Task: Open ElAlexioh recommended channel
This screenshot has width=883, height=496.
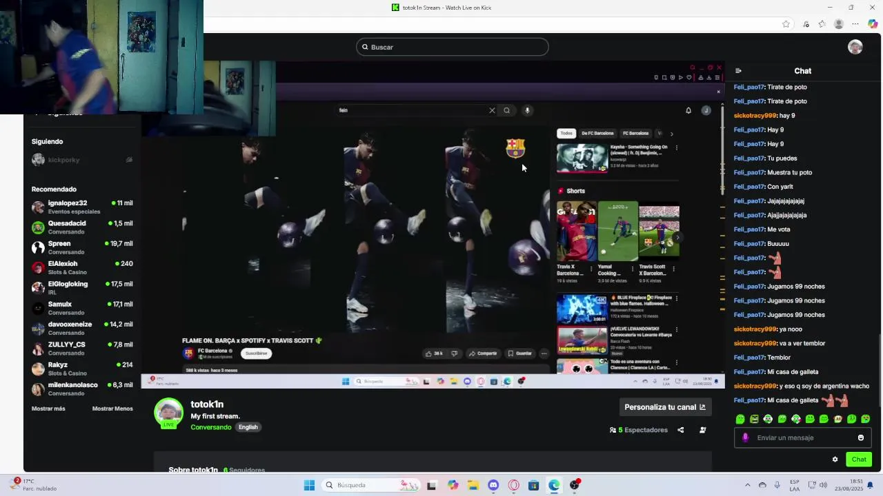Action: pos(82,267)
